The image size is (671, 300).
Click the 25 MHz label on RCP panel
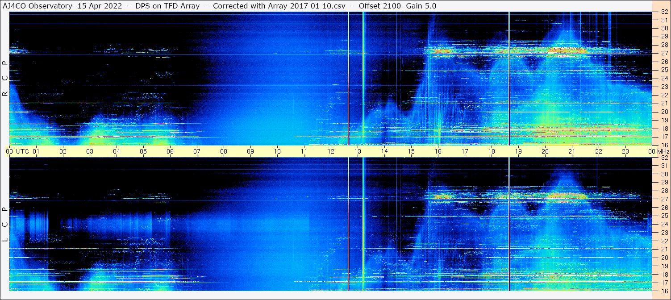click(664, 70)
